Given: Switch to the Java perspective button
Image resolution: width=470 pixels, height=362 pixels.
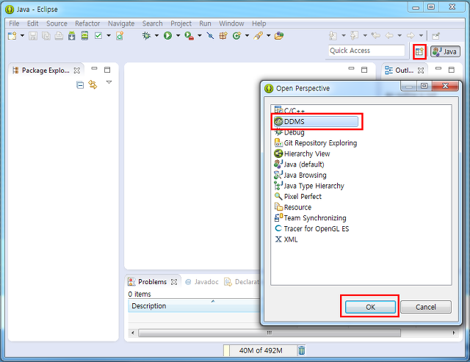Looking at the screenshot, I should [445, 51].
